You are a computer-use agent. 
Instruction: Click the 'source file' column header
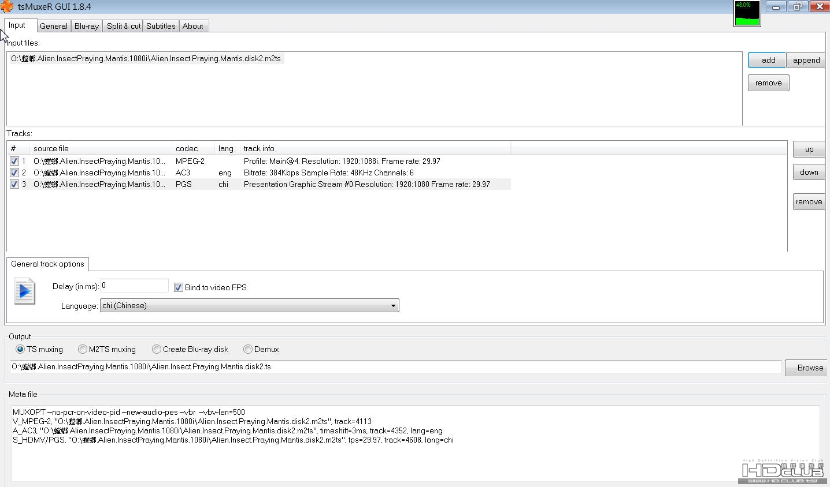click(101, 148)
